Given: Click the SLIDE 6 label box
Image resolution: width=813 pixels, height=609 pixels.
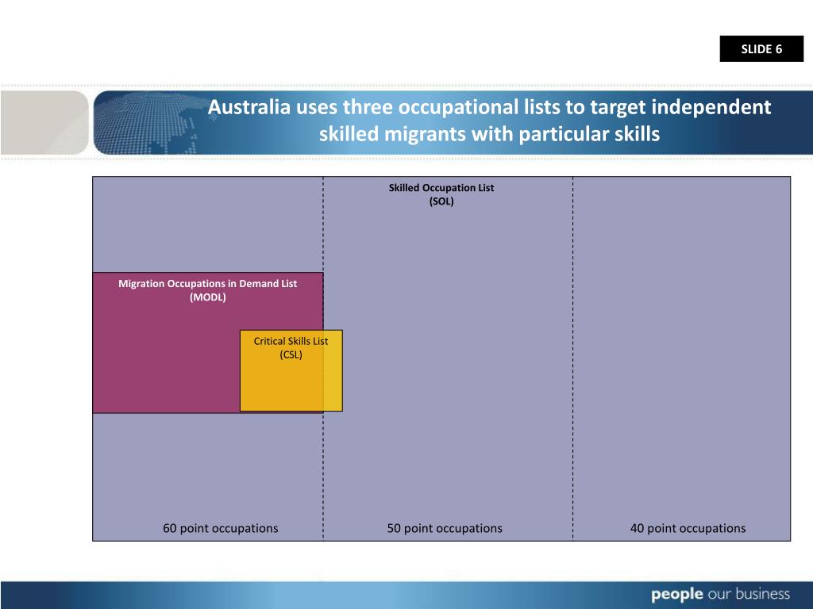Looking at the screenshot, I should point(761,48).
